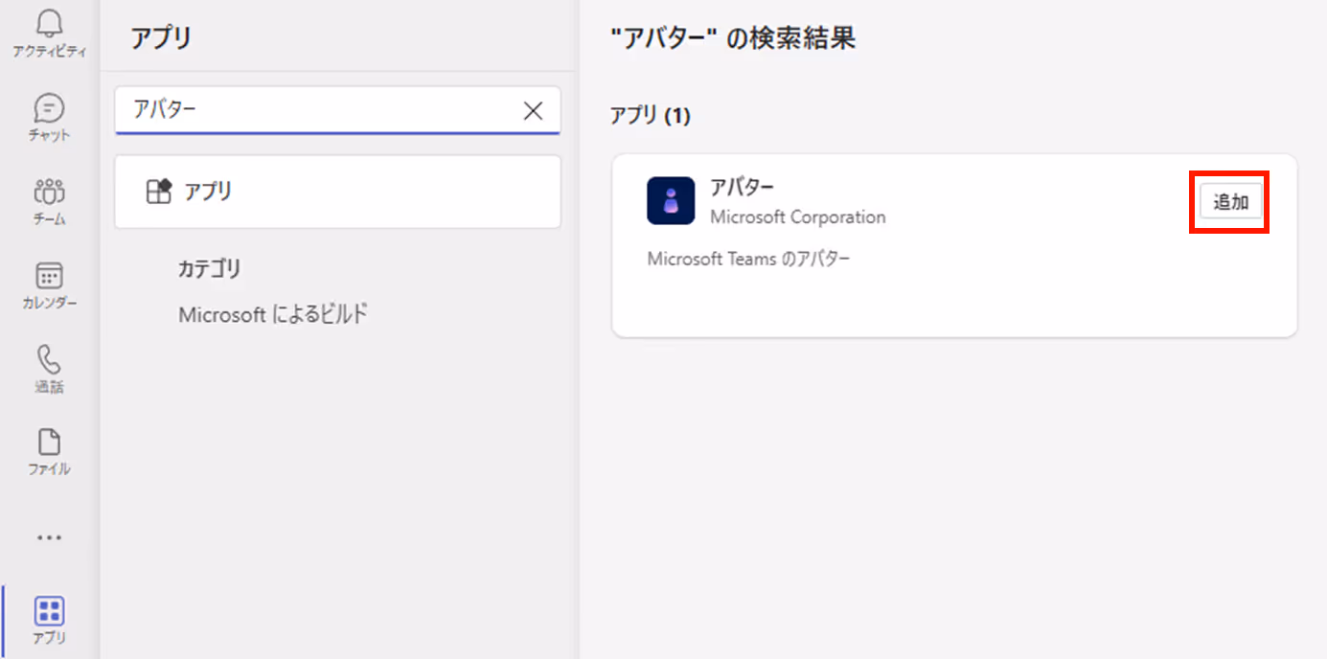Select the アプリ category tab in panel

pyautogui.click(x=337, y=192)
